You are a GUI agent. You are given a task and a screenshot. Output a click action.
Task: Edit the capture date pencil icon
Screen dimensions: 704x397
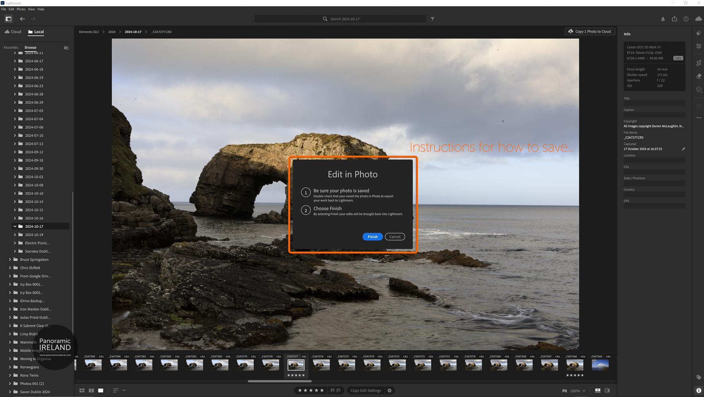click(x=683, y=149)
